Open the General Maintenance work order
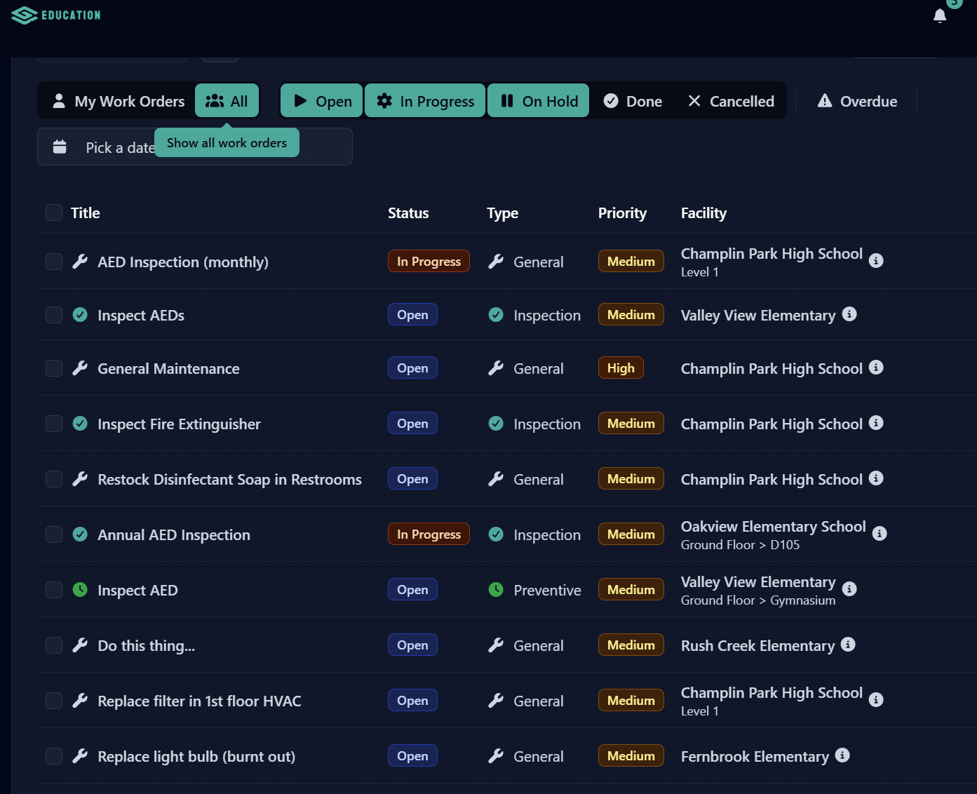 pyautogui.click(x=168, y=368)
